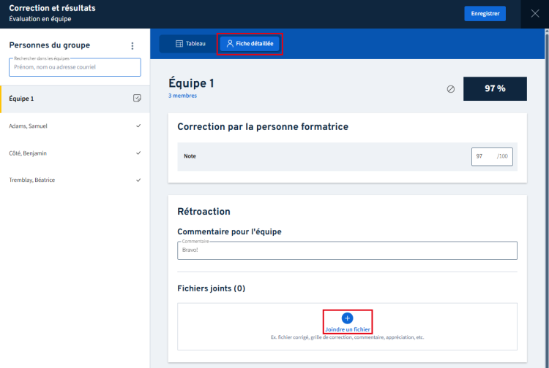Click the checkmark beside Tremblay, Béatrice
Viewport: 549px width, 368px height.
pyautogui.click(x=138, y=180)
